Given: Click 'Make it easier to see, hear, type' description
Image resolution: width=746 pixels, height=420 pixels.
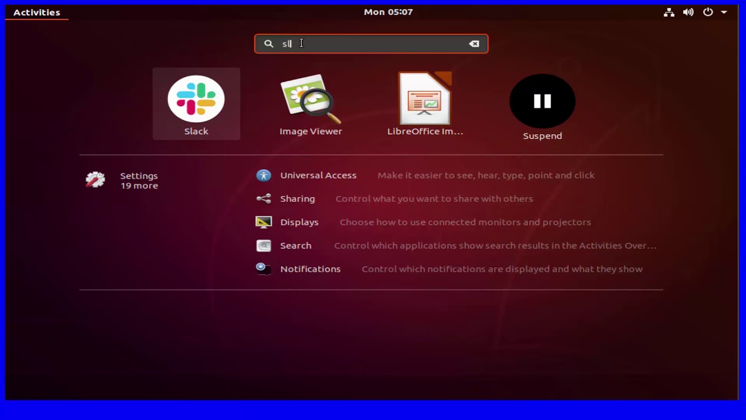Looking at the screenshot, I should tap(486, 175).
